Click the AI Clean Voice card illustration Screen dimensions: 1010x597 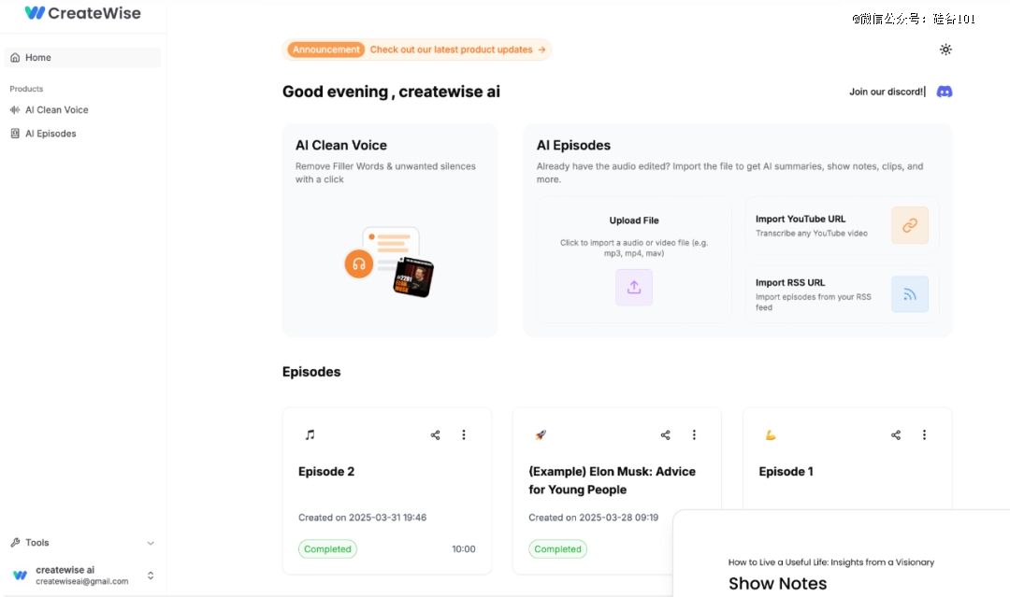click(389, 262)
